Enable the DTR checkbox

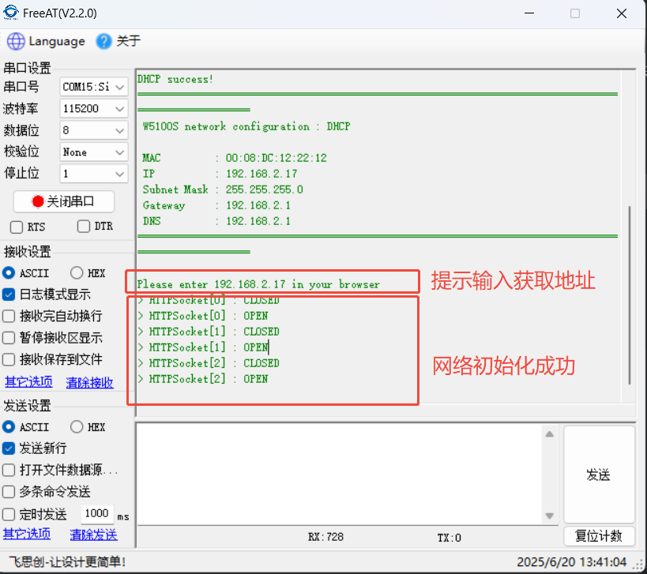point(84,227)
